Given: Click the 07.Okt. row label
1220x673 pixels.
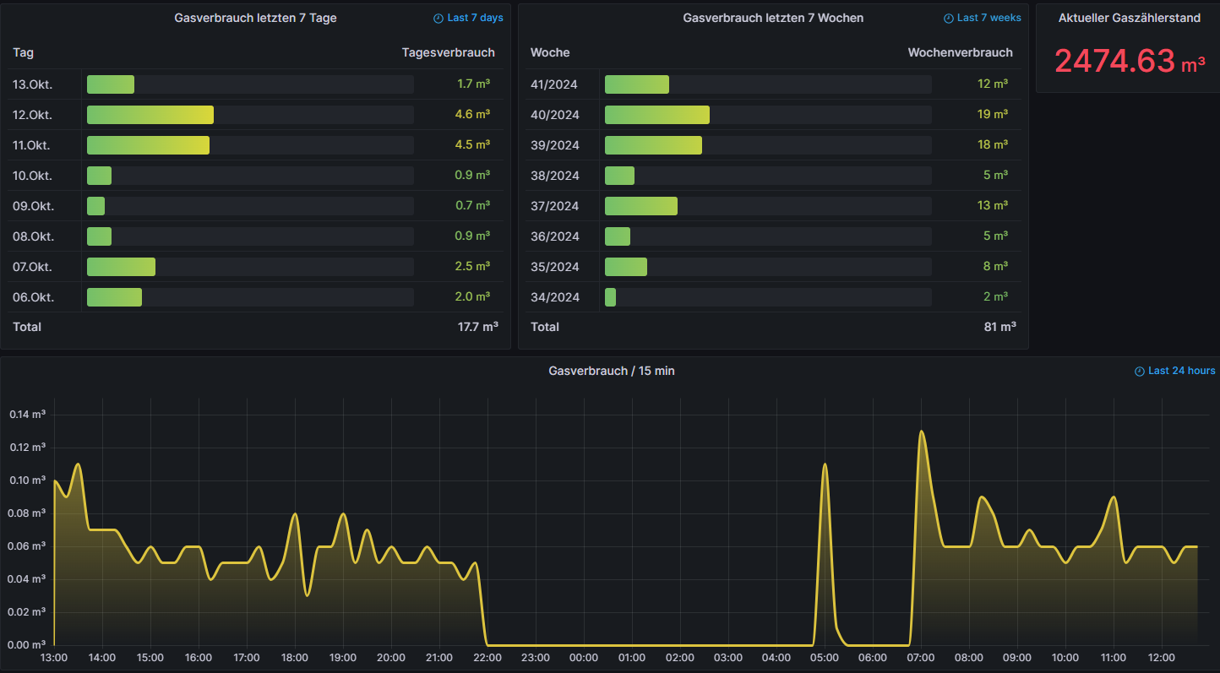Looking at the screenshot, I should coord(32,267).
